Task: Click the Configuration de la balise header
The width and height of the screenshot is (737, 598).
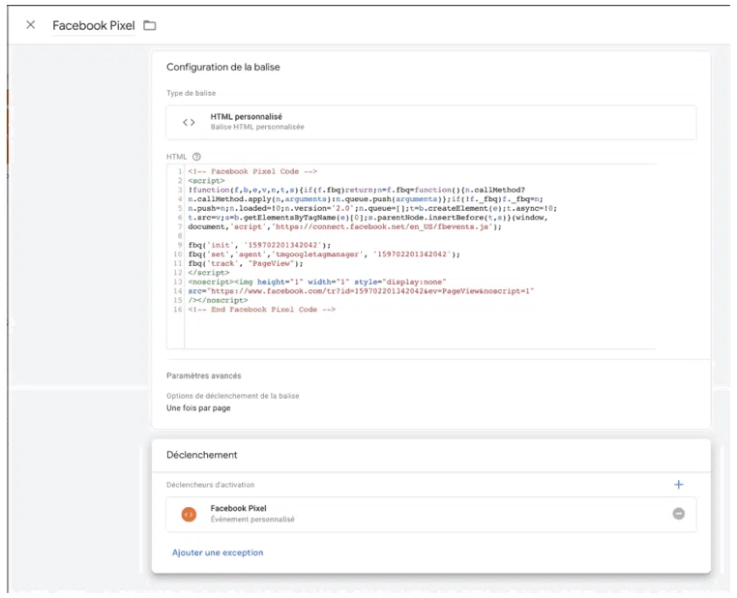Action: (223, 67)
